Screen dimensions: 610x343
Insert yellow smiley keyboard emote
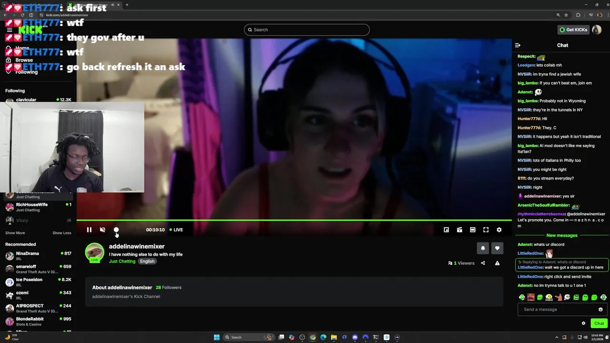pos(549,297)
